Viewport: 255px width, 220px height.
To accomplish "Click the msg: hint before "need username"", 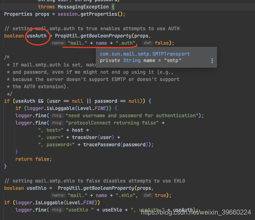I will (x=57, y=116).
